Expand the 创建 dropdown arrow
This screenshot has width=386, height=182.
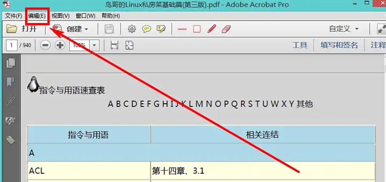pos(86,29)
